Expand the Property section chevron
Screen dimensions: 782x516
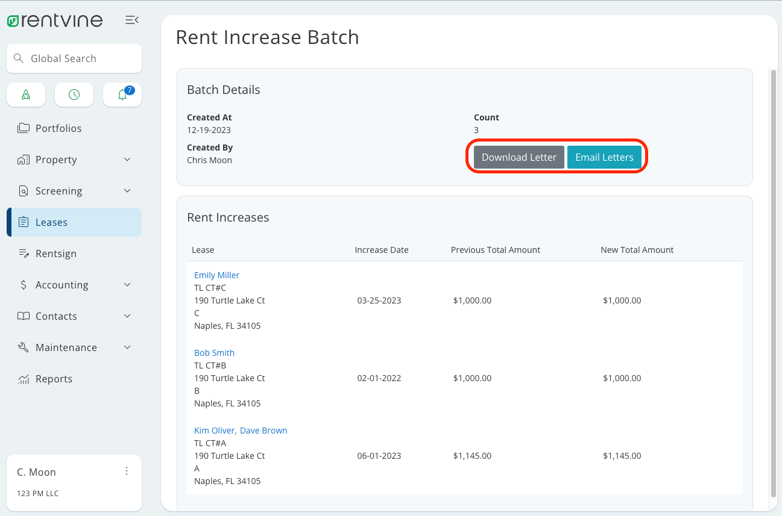pyautogui.click(x=127, y=159)
